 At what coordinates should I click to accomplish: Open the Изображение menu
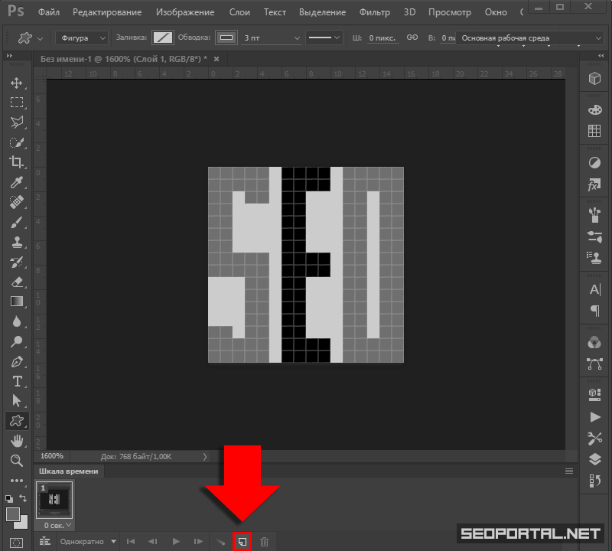(x=187, y=12)
